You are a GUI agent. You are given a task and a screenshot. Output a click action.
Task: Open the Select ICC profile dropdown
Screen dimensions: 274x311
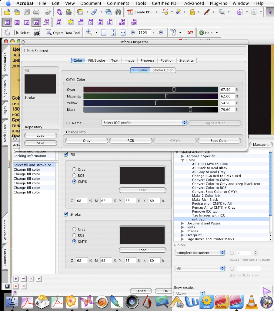point(144,123)
